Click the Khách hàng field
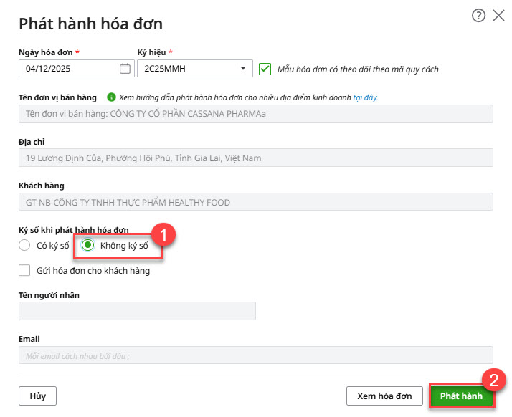Viewport: 512px width, 417px height. pyautogui.click(x=255, y=203)
